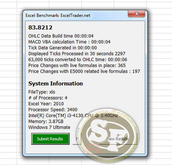The image size is (172, 165).
Task: Click 'Displayed Ticks Processed in 30 seconds 2297'
Action: [77, 54]
